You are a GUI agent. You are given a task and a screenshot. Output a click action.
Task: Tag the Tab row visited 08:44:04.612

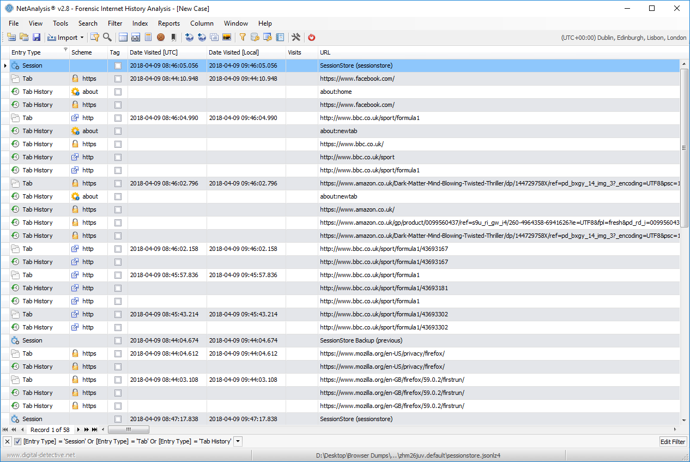tap(118, 353)
